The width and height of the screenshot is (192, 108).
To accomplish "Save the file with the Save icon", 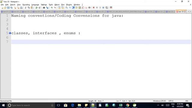I will (8, 7).
